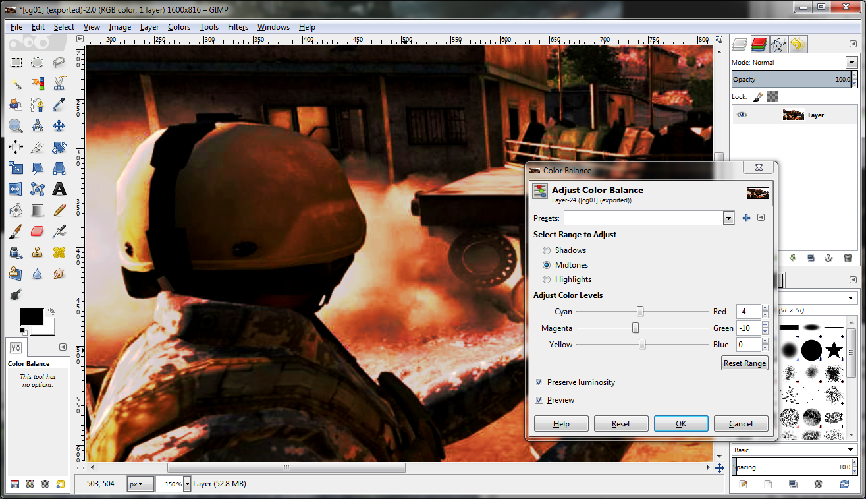Viewport: 866px width, 499px height.
Task: Select the Color Picker eyedropper tool
Action: tap(59, 105)
